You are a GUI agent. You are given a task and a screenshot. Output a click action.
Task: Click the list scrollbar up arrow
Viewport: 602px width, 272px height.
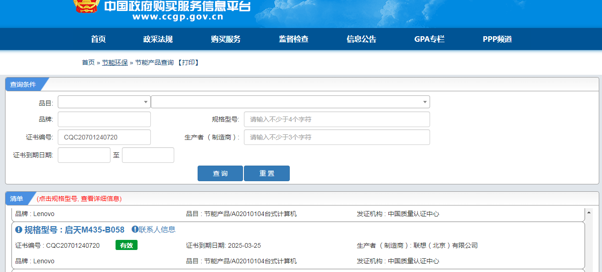(589, 212)
